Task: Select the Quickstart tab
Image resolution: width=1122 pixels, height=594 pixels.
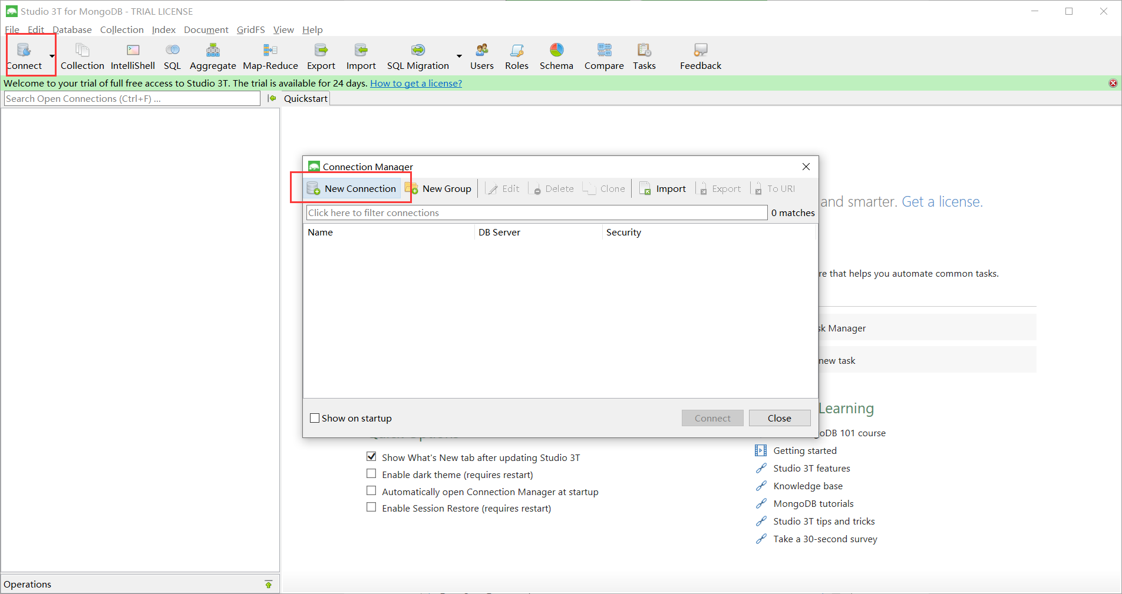Action: [305, 98]
